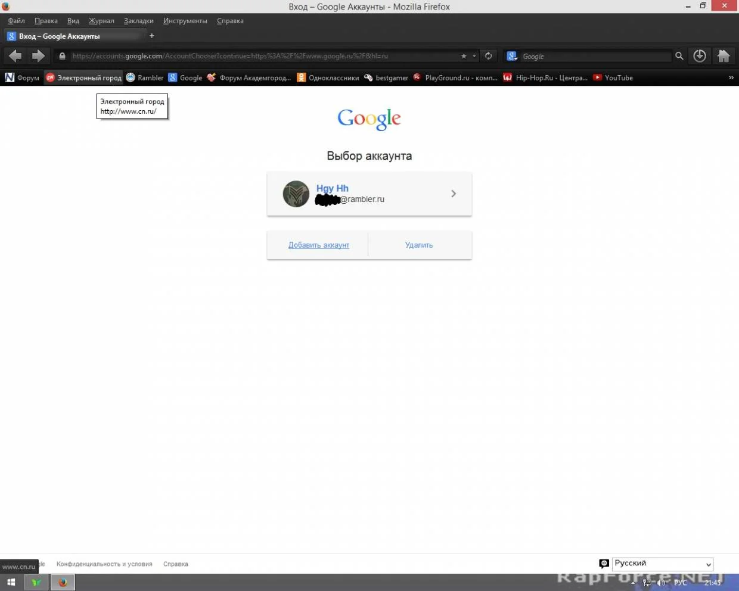Click the search magnifier icon
This screenshot has height=591, width=739.
(x=679, y=56)
